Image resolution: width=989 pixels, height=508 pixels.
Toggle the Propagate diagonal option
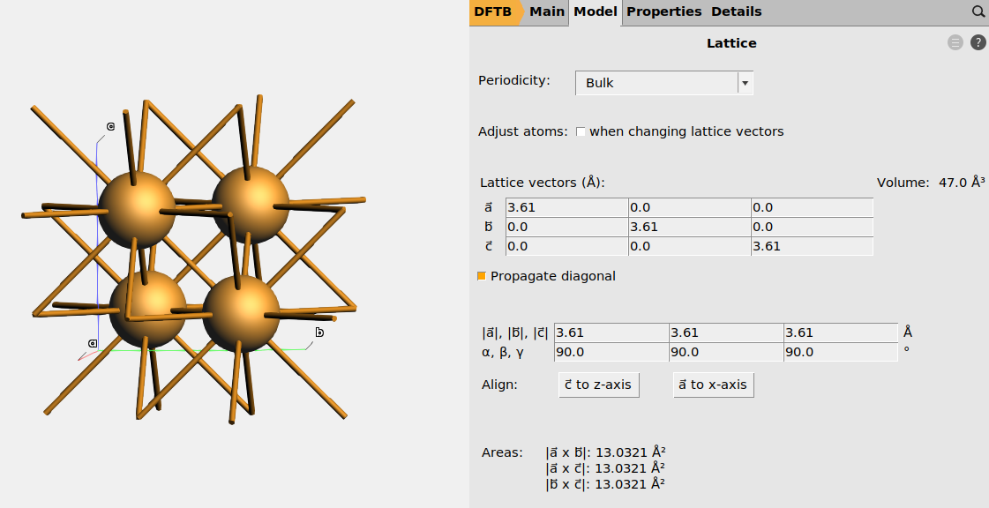pyautogui.click(x=482, y=276)
